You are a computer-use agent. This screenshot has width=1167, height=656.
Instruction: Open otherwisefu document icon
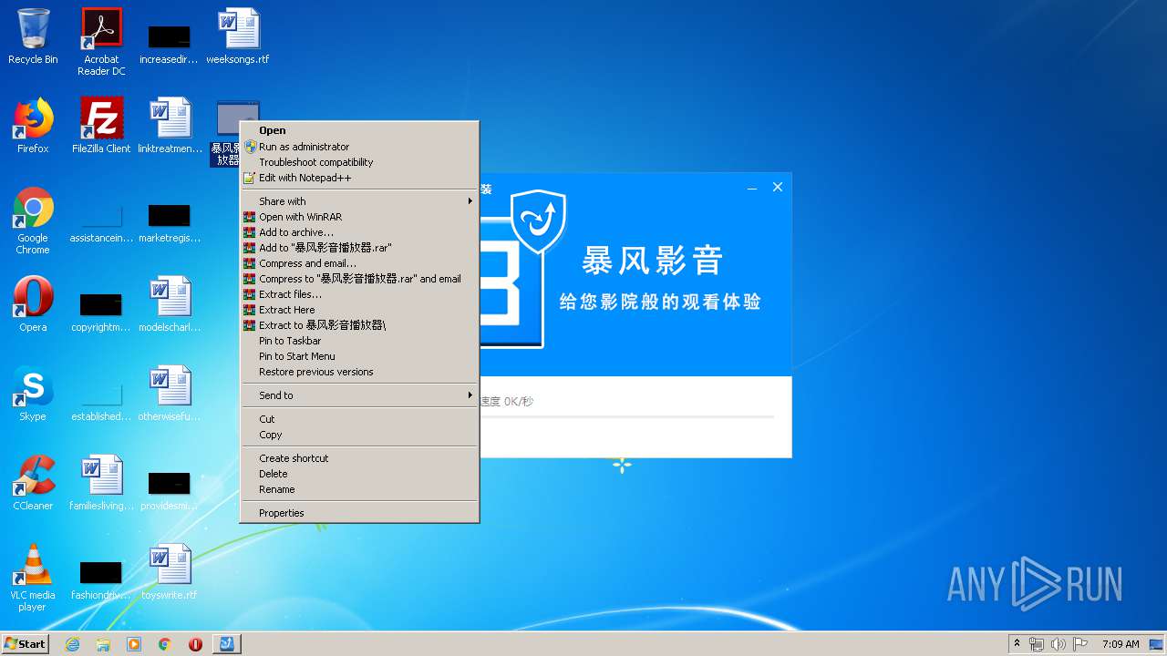coord(170,394)
